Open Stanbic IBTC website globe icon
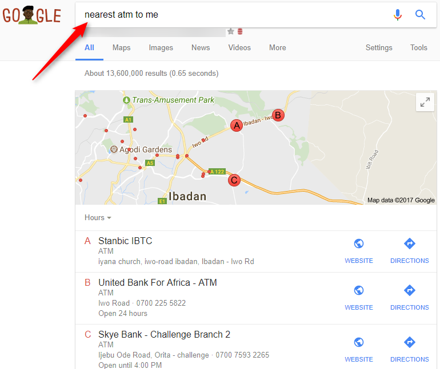Screen dimensions: 440x369 [x=359, y=244]
